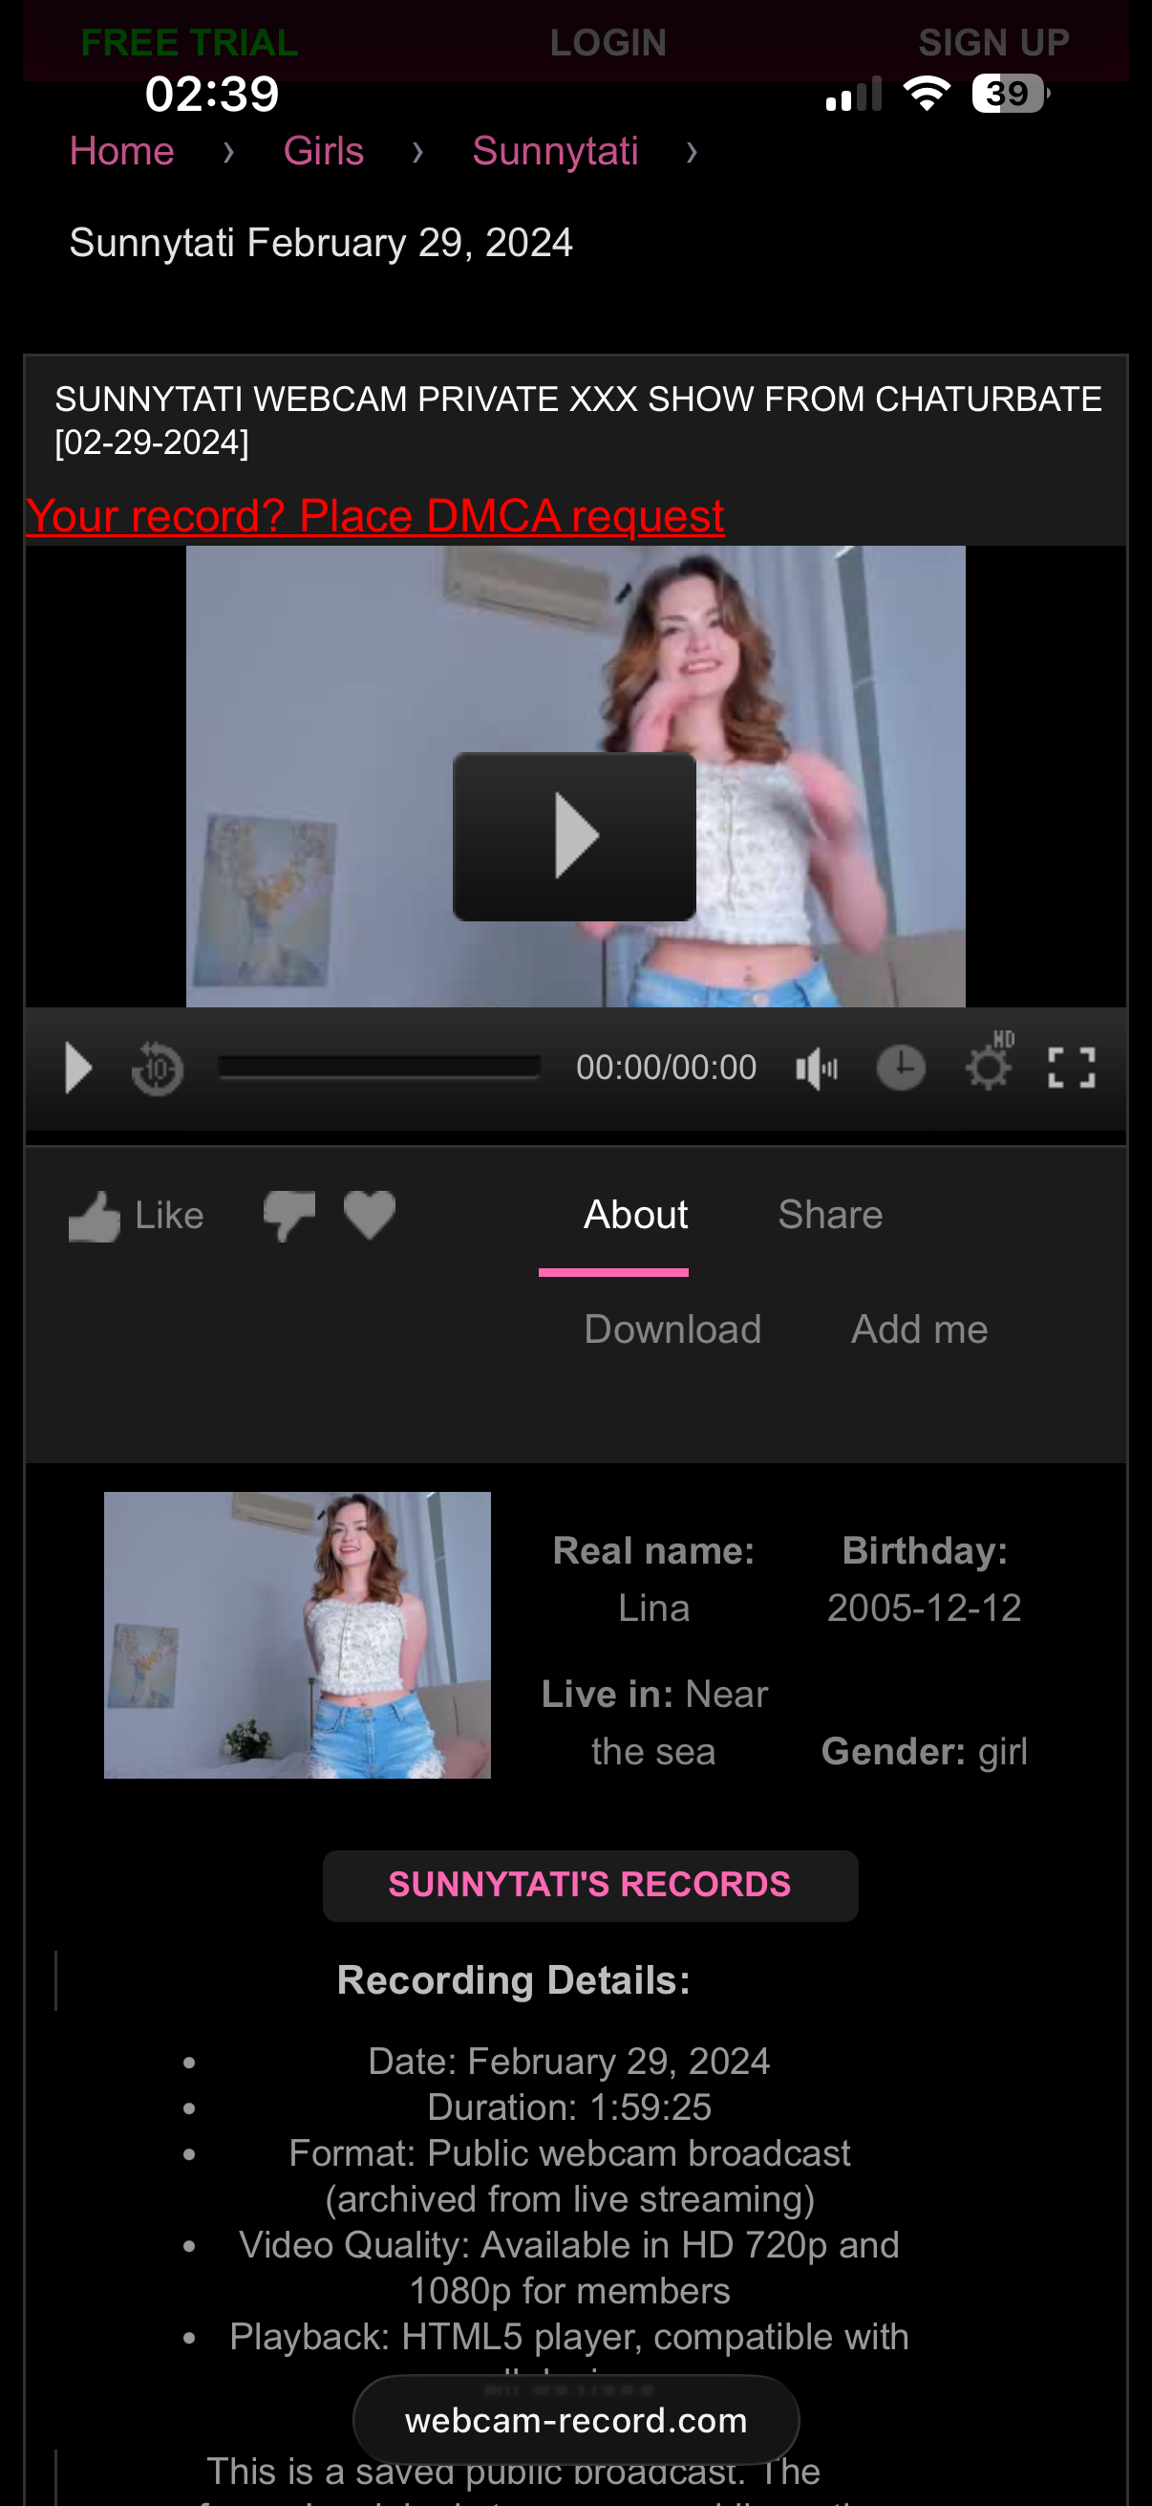The image size is (1152, 2506).
Task: Click the thumbs-down dislike icon
Action: (x=288, y=1216)
